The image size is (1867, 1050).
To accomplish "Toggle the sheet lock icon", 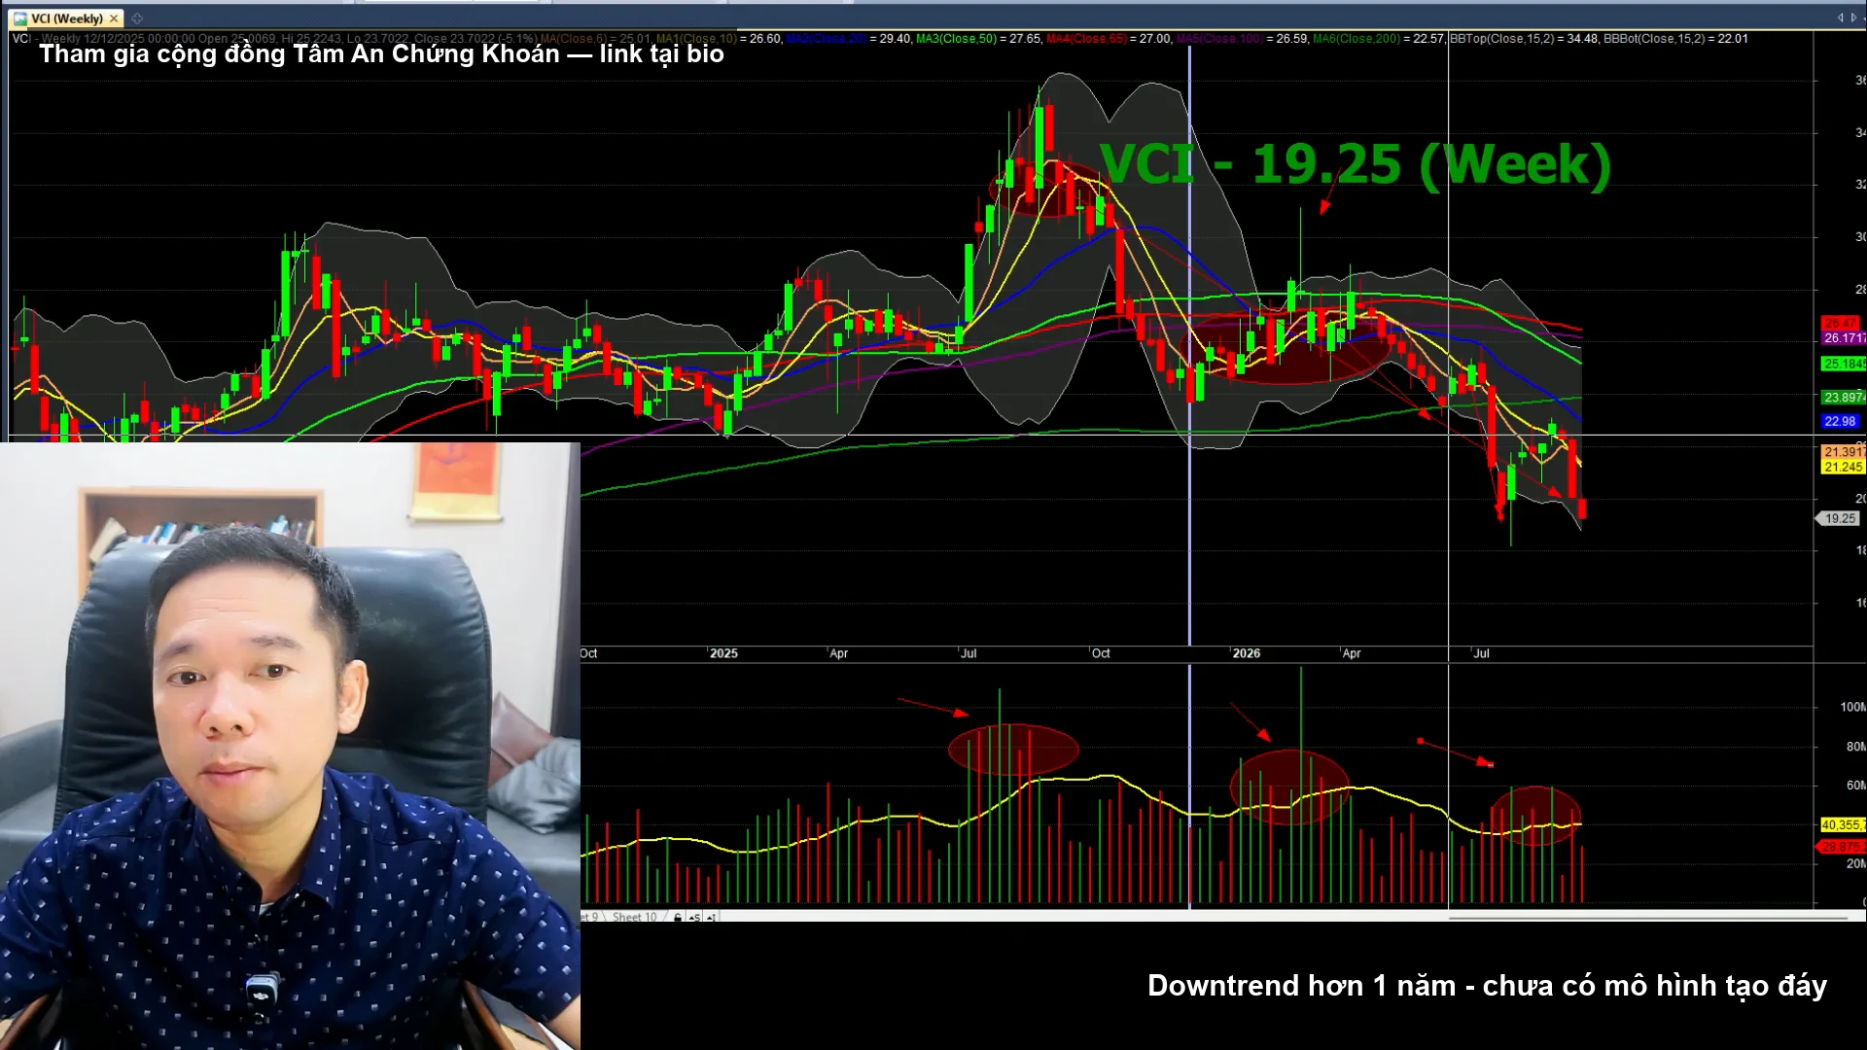I will pyautogui.click(x=678, y=917).
